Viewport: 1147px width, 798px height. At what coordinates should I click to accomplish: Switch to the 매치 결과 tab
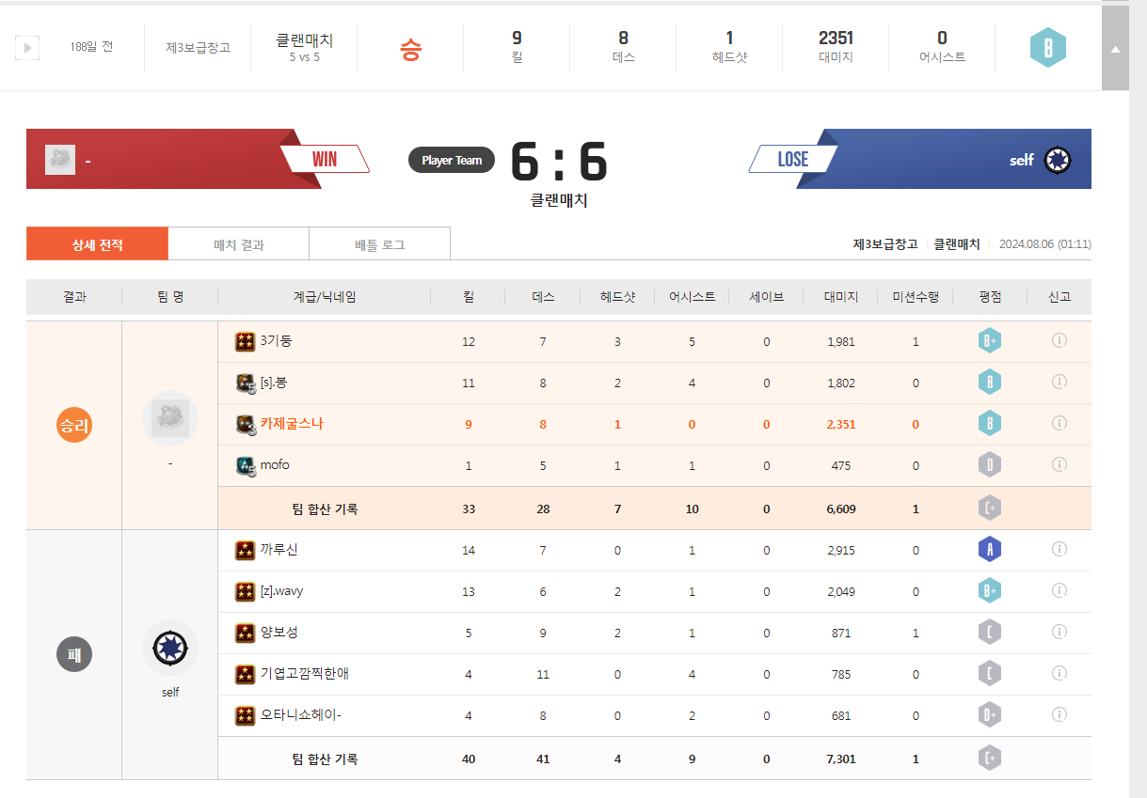click(x=238, y=244)
